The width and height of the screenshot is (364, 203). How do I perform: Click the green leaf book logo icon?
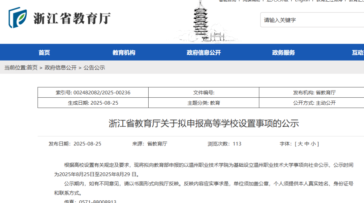18,18
